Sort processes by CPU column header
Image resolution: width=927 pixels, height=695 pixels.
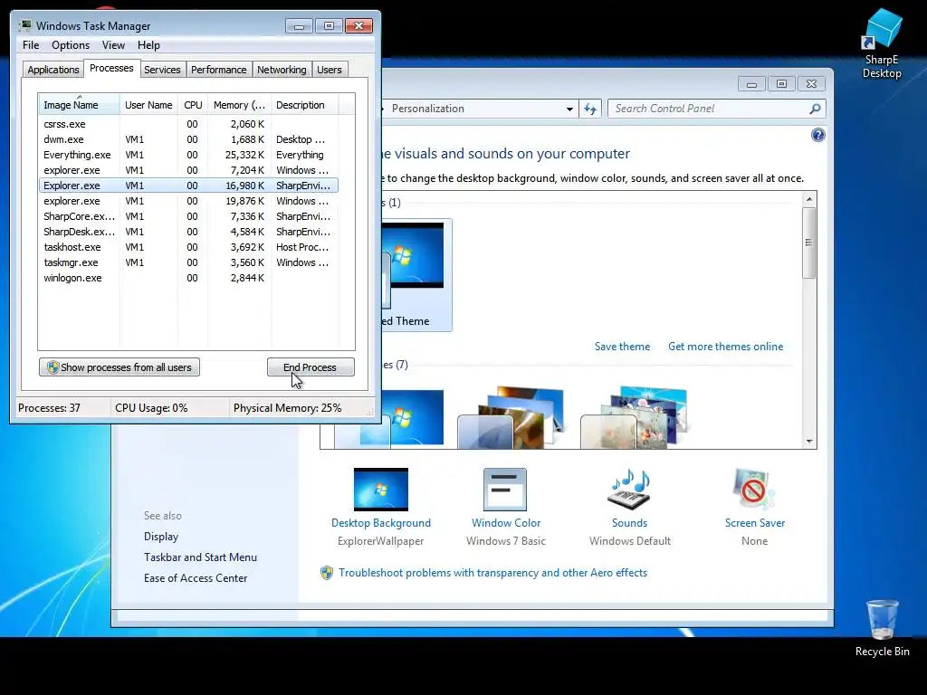(x=193, y=105)
